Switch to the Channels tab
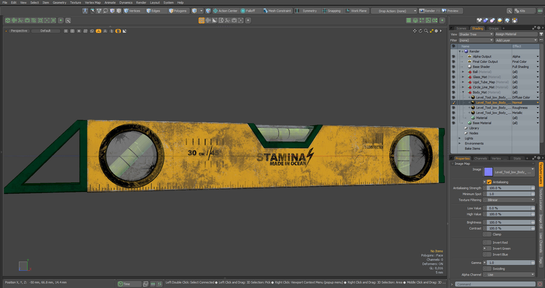Image resolution: width=545 pixels, height=288 pixels. pyautogui.click(x=480, y=158)
